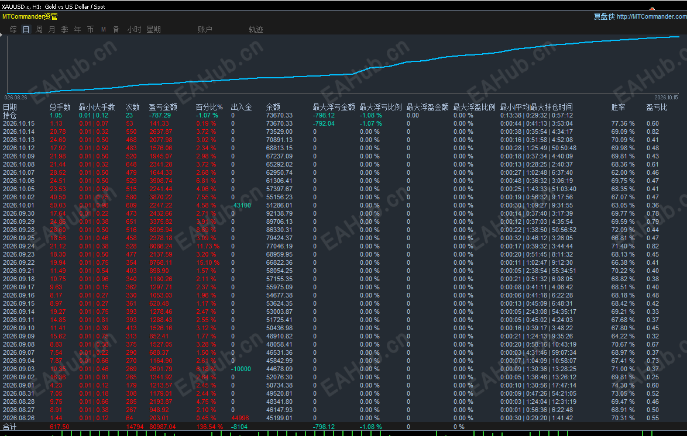Click the 盈亏金额 column header

click(x=163, y=107)
